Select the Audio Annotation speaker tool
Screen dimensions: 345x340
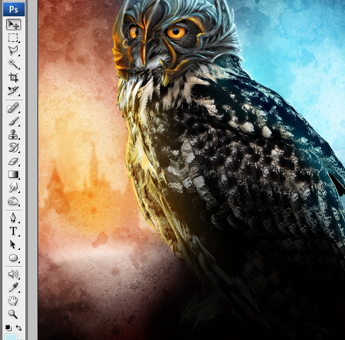[x=13, y=274]
